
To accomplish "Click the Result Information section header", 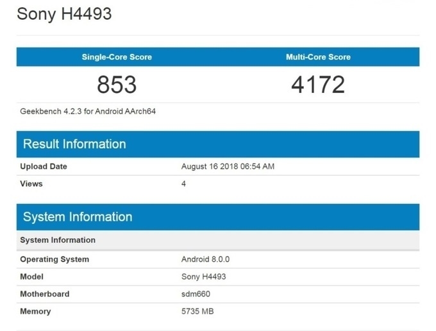I will pos(74,144).
